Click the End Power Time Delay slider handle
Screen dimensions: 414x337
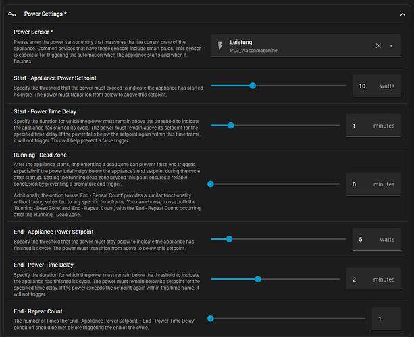pos(257,279)
